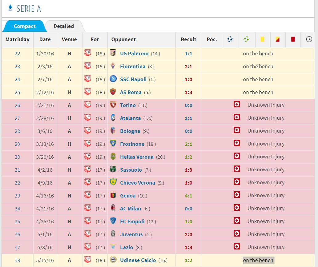Click the AC Milan crest icon

(113, 208)
